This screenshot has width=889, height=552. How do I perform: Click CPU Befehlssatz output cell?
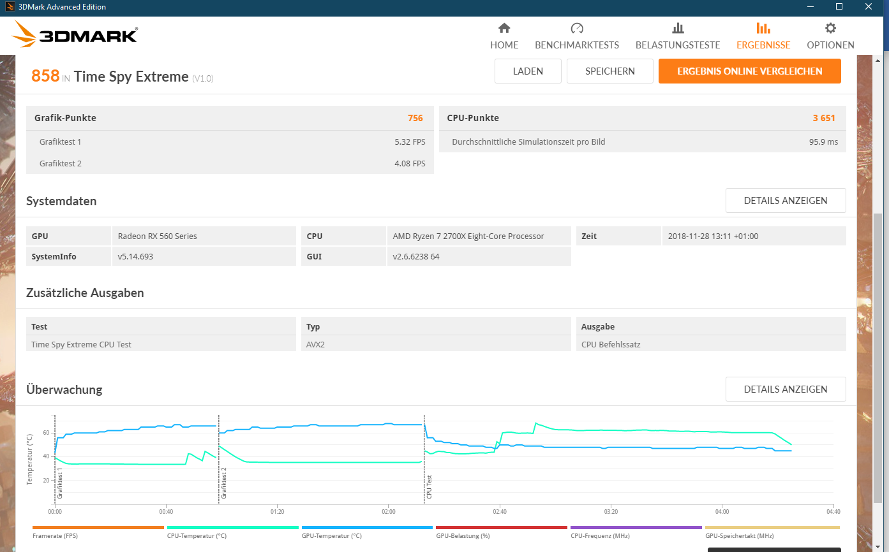711,344
